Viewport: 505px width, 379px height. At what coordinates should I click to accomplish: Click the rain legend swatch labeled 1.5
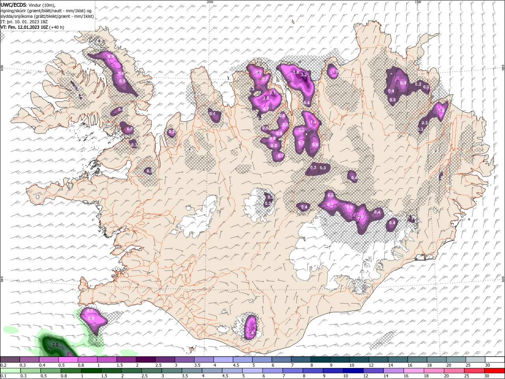click(111, 371)
